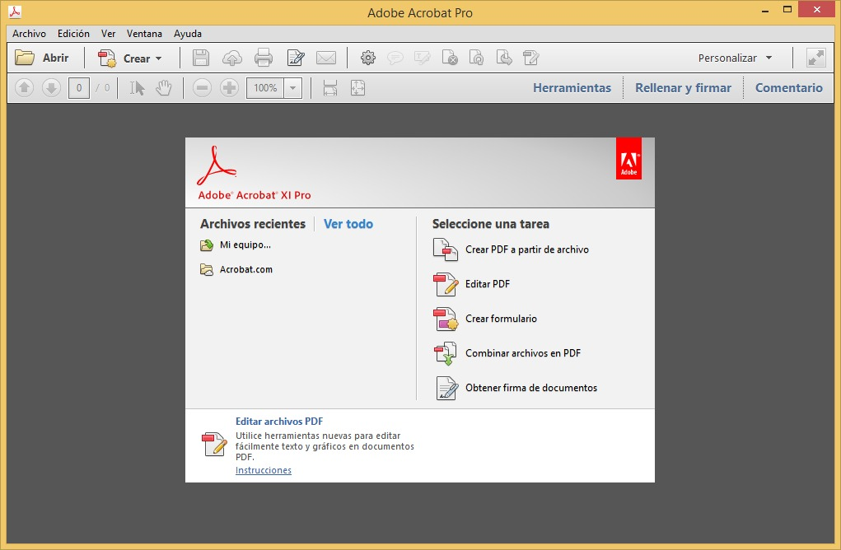841x550 pixels.
Task: Click the upload to cloud icon
Action: [x=234, y=57]
